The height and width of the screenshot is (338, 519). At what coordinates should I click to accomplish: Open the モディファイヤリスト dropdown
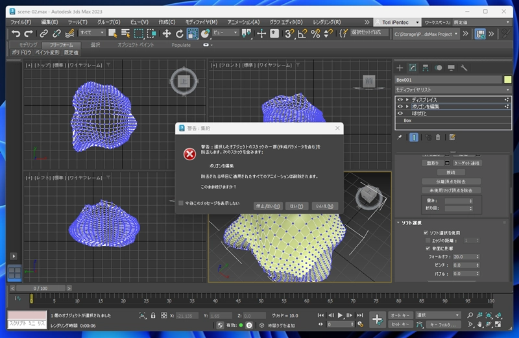(x=453, y=90)
